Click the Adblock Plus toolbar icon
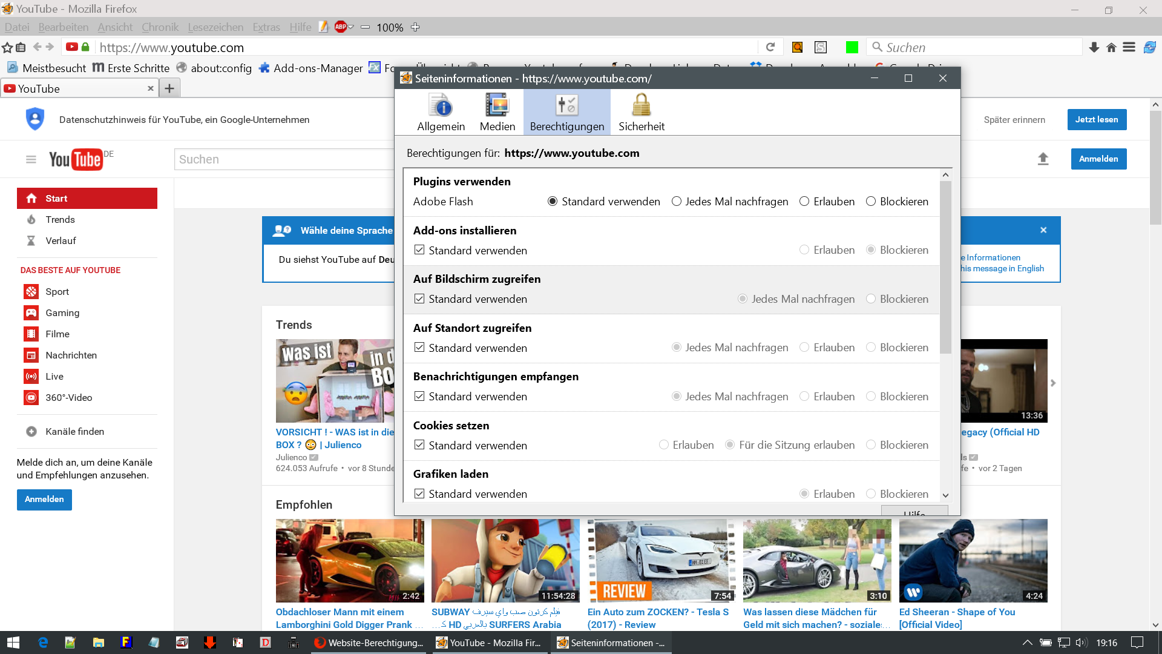 pyautogui.click(x=341, y=27)
